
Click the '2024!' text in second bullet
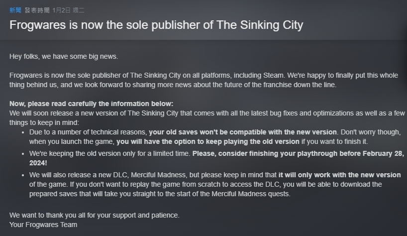coord(38,163)
